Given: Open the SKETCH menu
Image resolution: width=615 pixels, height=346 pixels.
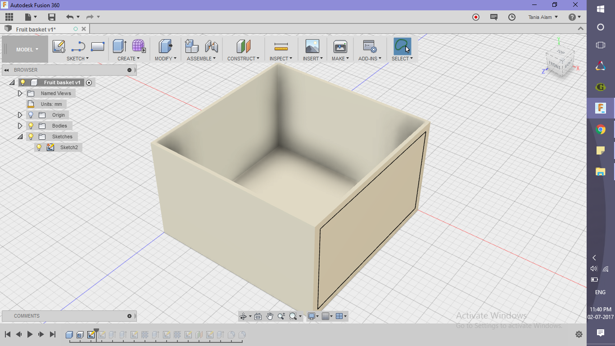Looking at the screenshot, I should point(77,59).
